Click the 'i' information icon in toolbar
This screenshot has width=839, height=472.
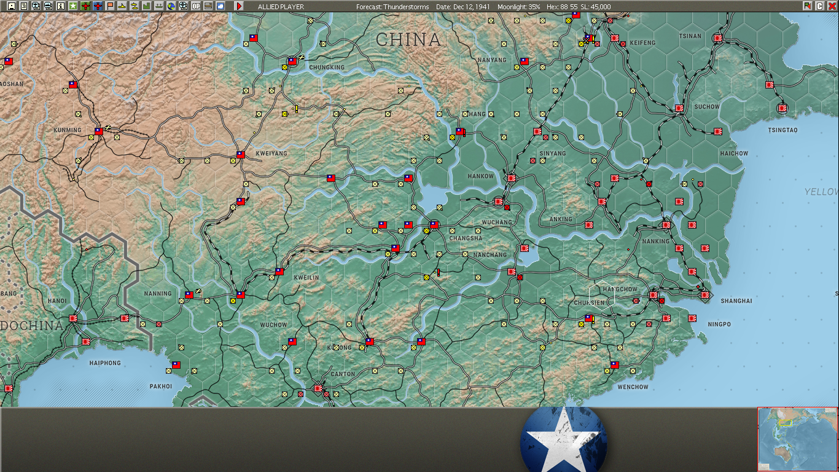coord(61,6)
